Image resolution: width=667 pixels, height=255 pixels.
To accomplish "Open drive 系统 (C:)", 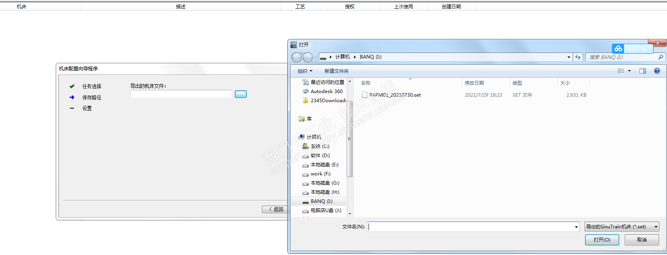I will point(316,146).
